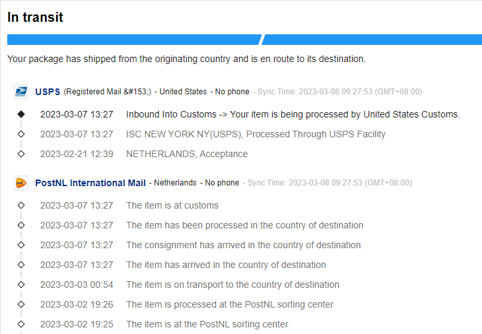Click the PostNL Sync Time text
This screenshot has width=482, height=334.
(x=329, y=183)
